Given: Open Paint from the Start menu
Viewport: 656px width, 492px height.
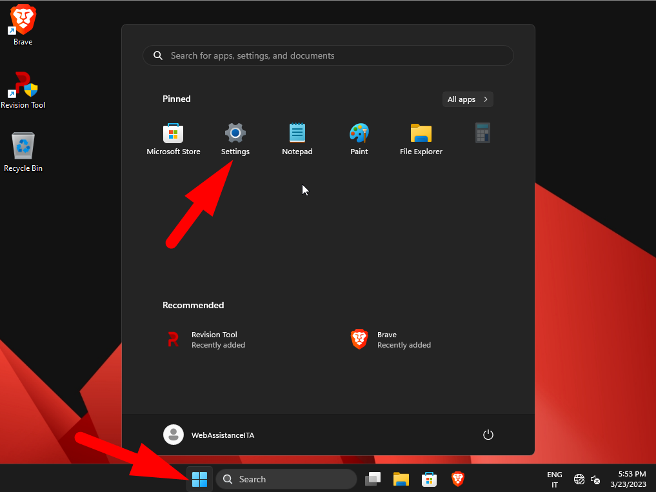Looking at the screenshot, I should [359, 139].
